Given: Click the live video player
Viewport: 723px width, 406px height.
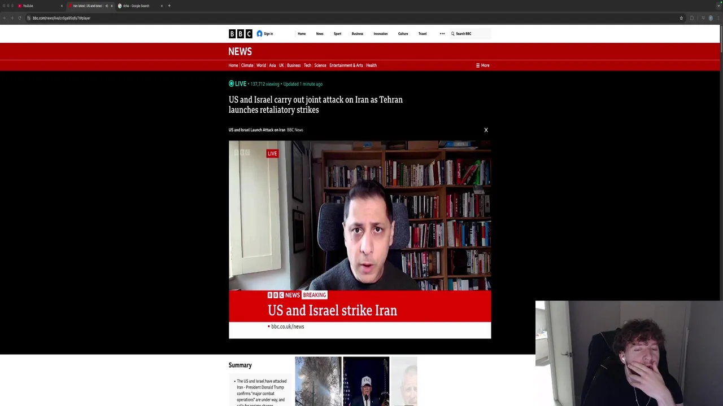Looking at the screenshot, I should (x=360, y=240).
